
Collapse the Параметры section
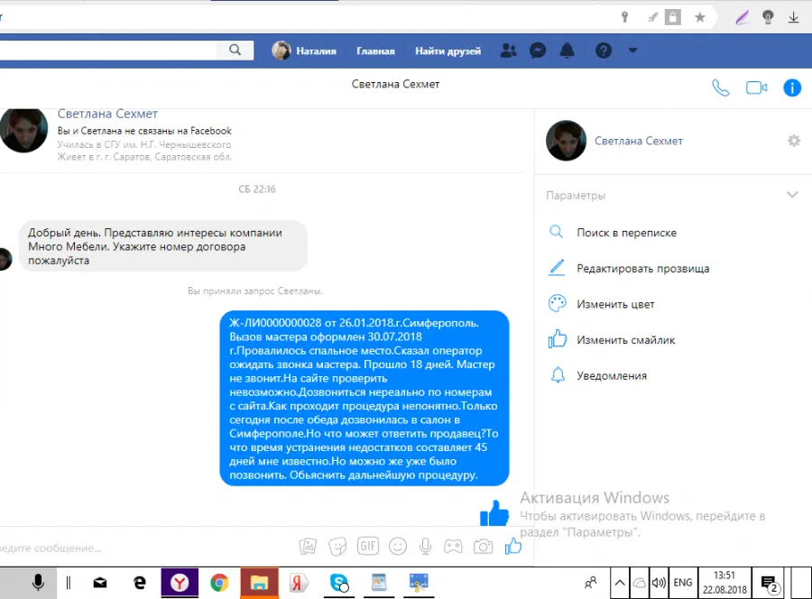[792, 195]
